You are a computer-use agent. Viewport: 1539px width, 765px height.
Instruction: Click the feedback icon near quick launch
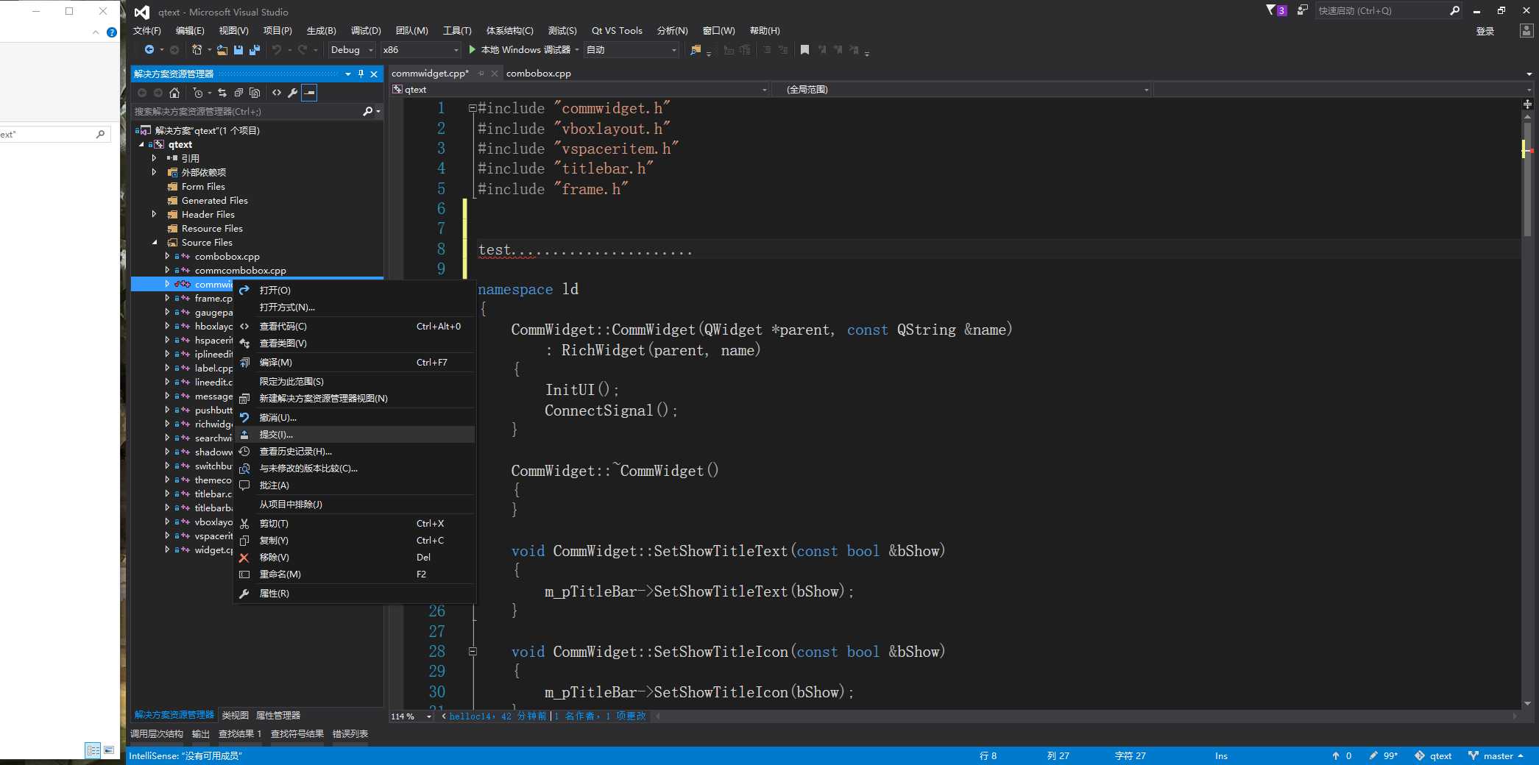(x=1302, y=10)
